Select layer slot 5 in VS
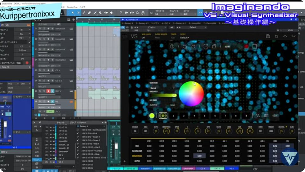Viewport: 305px width, 172px height. click(204, 116)
